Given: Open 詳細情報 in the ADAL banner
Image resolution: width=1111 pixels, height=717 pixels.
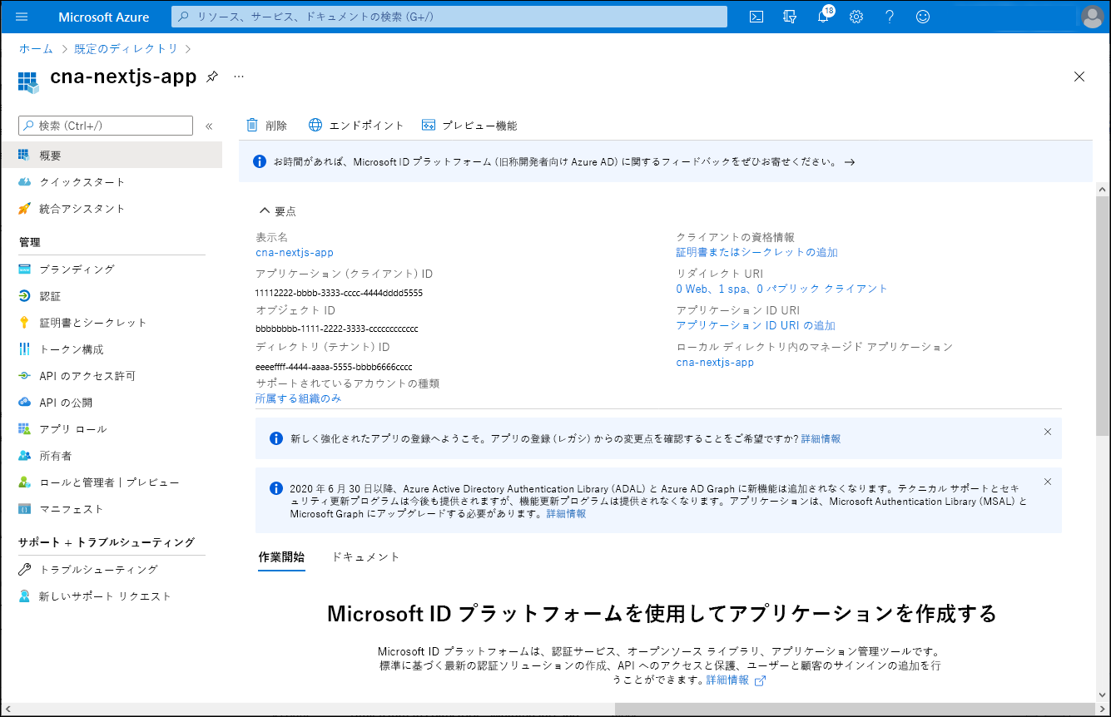Looking at the screenshot, I should coord(566,514).
